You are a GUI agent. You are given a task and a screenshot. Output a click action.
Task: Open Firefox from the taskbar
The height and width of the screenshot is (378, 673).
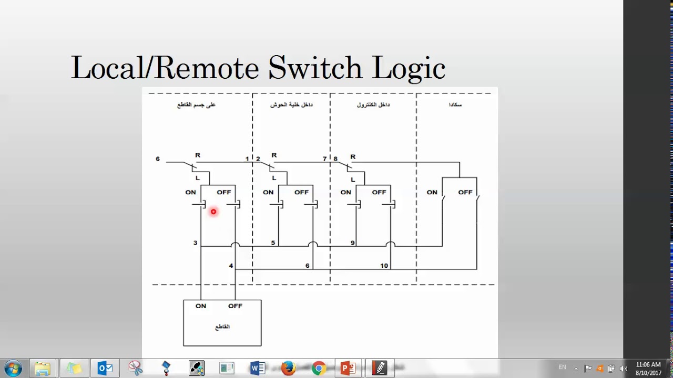click(288, 368)
